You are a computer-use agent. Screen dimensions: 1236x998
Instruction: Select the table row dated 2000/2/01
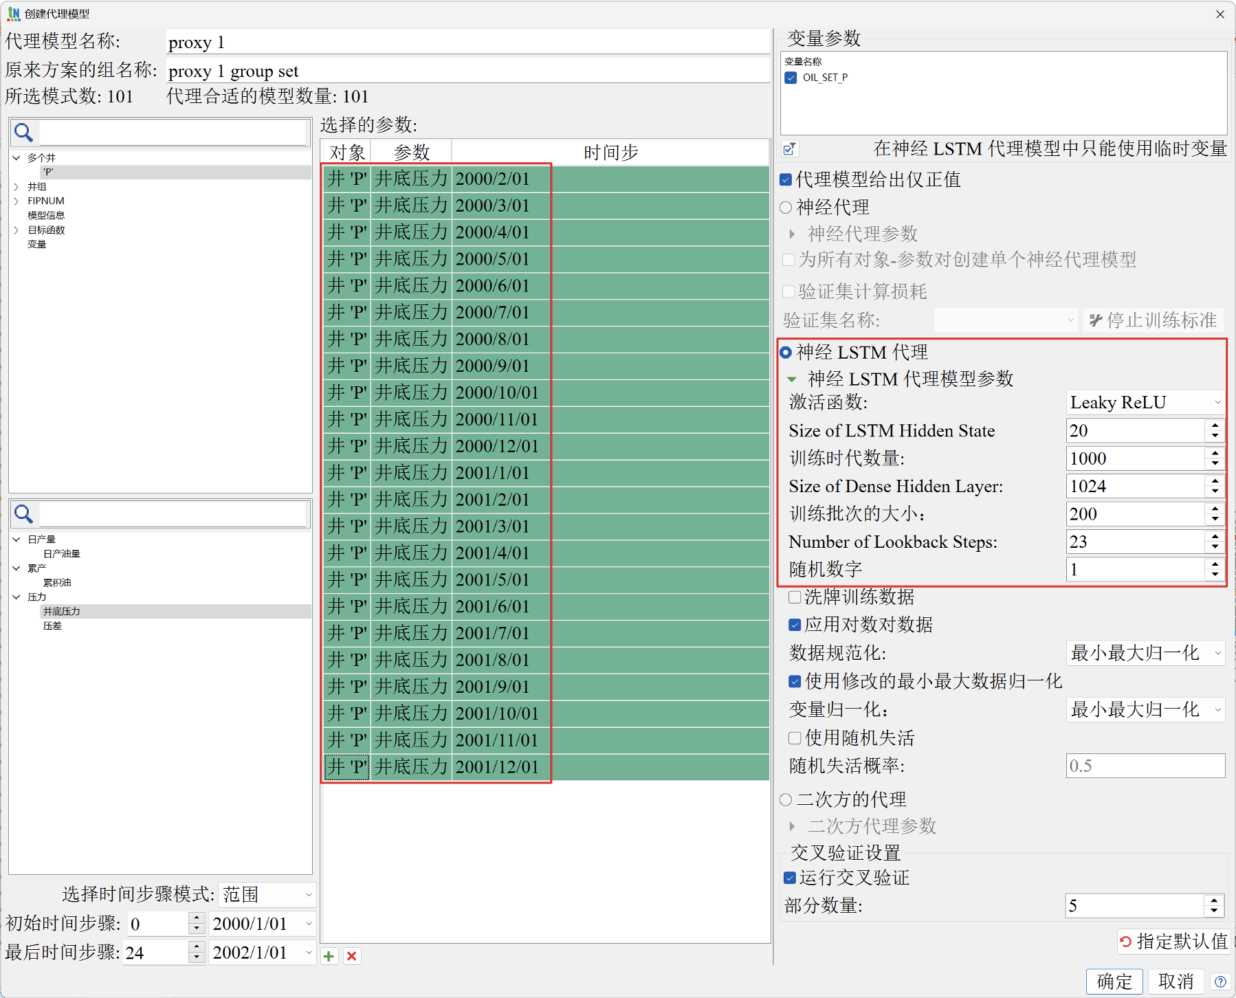545,179
